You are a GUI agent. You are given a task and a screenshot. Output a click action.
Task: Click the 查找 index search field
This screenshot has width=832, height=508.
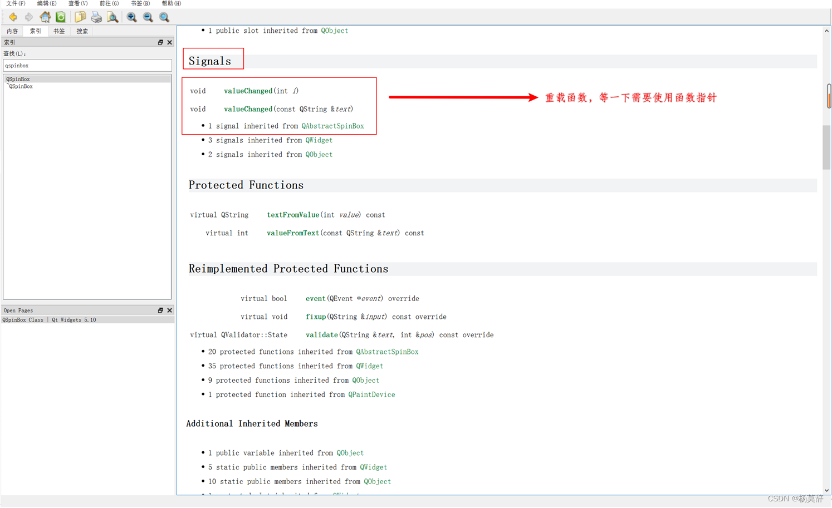click(87, 66)
